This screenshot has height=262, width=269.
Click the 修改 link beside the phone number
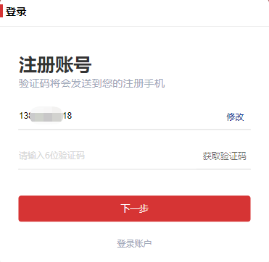[x=235, y=117]
